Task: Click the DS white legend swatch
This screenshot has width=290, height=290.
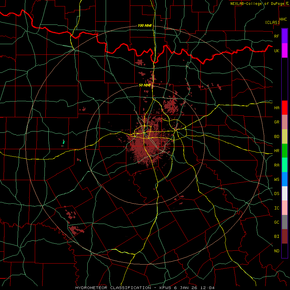Action: coord(285,193)
